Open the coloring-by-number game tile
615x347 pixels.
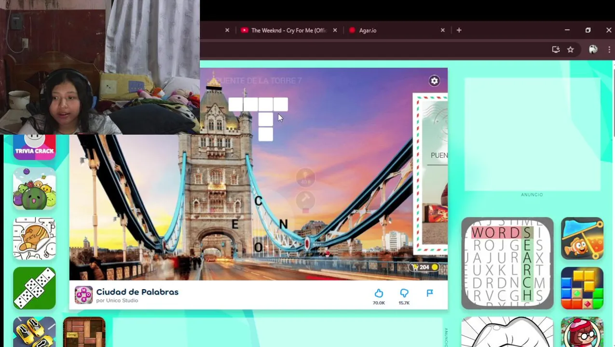click(x=34, y=238)
